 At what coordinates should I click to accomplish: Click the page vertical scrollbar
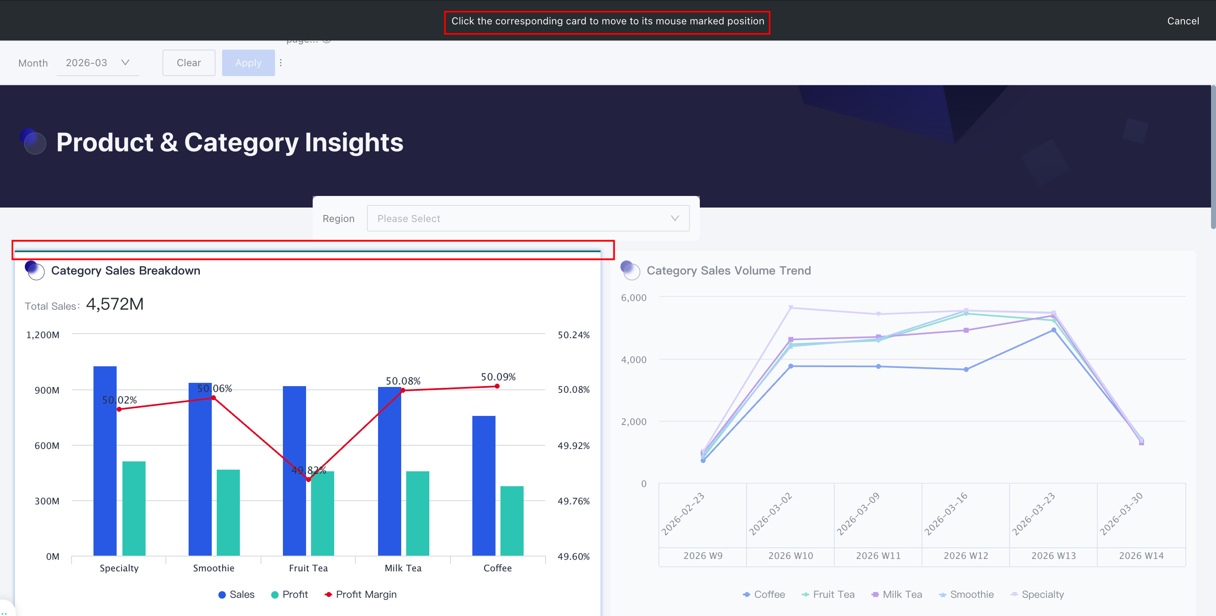[x=1212, y=157]
